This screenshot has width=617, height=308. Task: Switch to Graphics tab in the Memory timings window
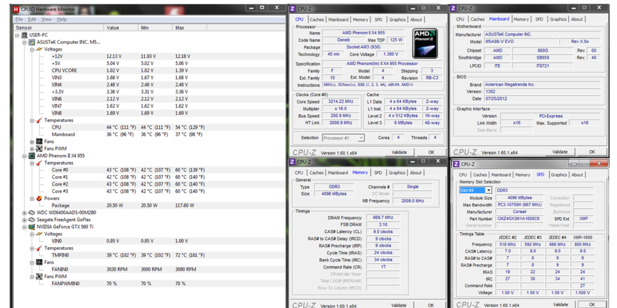pos(397,173)
